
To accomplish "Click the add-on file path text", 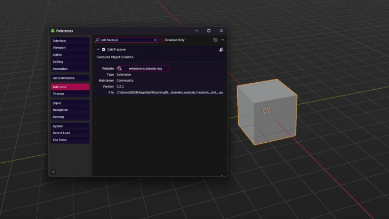I will (x=170, y=92).
